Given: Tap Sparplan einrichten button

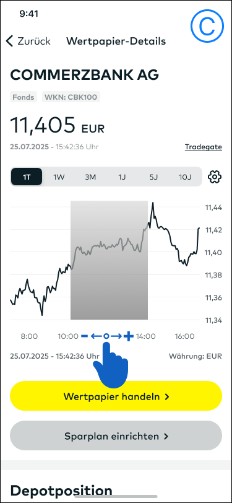Looking at the screenshot, I should [116, 436].
